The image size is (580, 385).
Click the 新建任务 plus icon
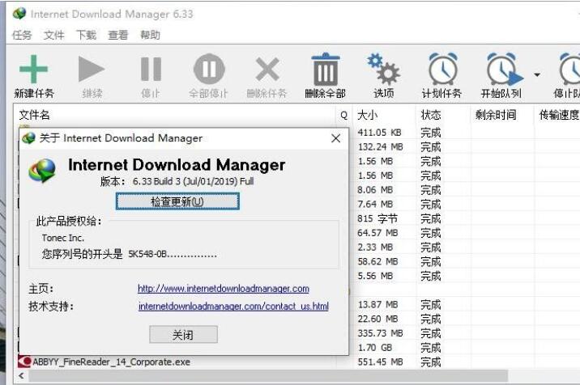pyautogui.click(x=34, y=69)
